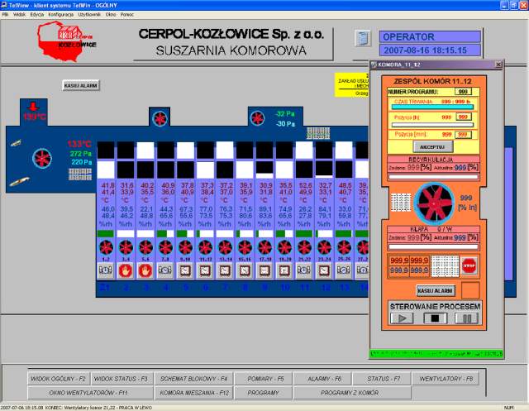Stop process with the square stop button
Viewport: 529px width, 411px height.
(x=435, y=318)
